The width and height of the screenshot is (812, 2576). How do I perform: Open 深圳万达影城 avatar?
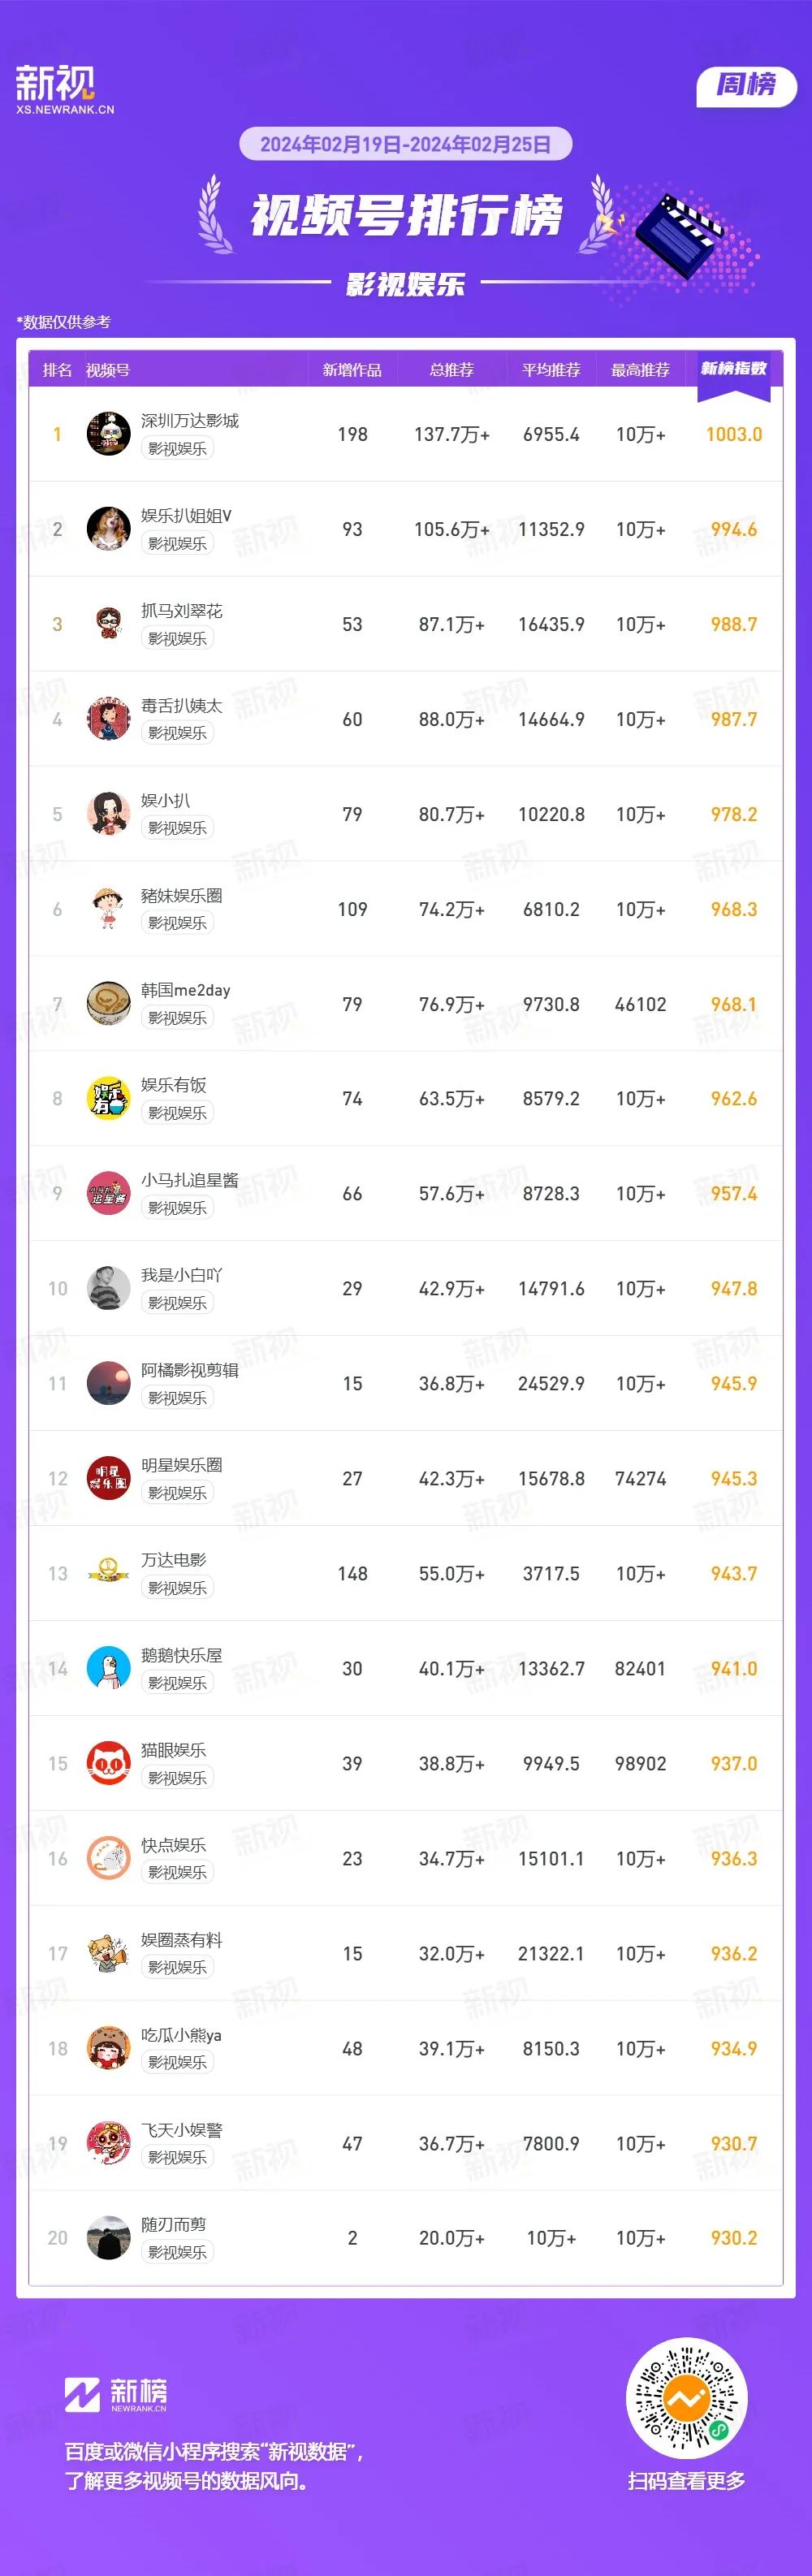click(108, 434)
